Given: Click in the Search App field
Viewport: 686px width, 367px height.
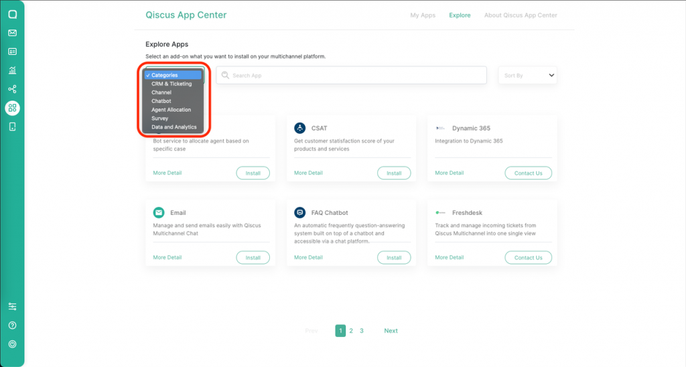Looking at the screenshot, I should (351, 75).
